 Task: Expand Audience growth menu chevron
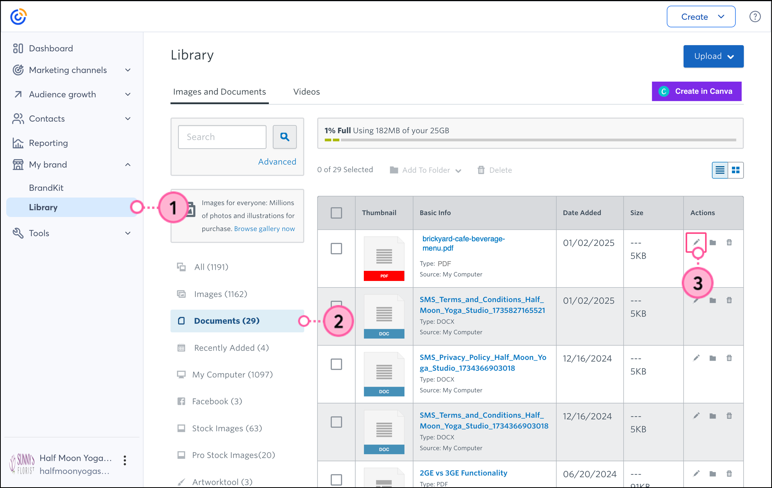click(x=128, y=94)
